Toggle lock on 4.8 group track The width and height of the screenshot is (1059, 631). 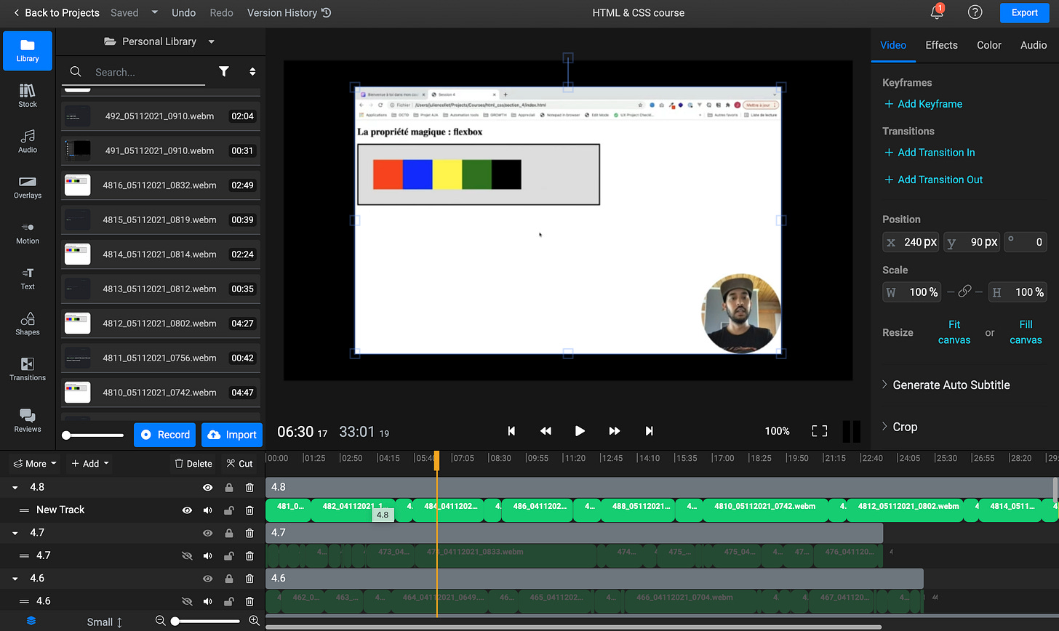coord(229,488)
